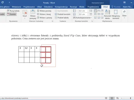Open the Wstawianie tab
Screen dimensions: 134x100
16,7
